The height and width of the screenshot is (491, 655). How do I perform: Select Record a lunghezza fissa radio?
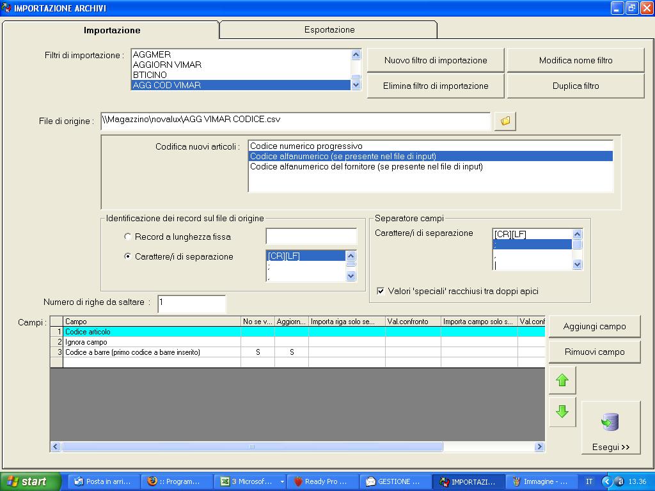128,237
